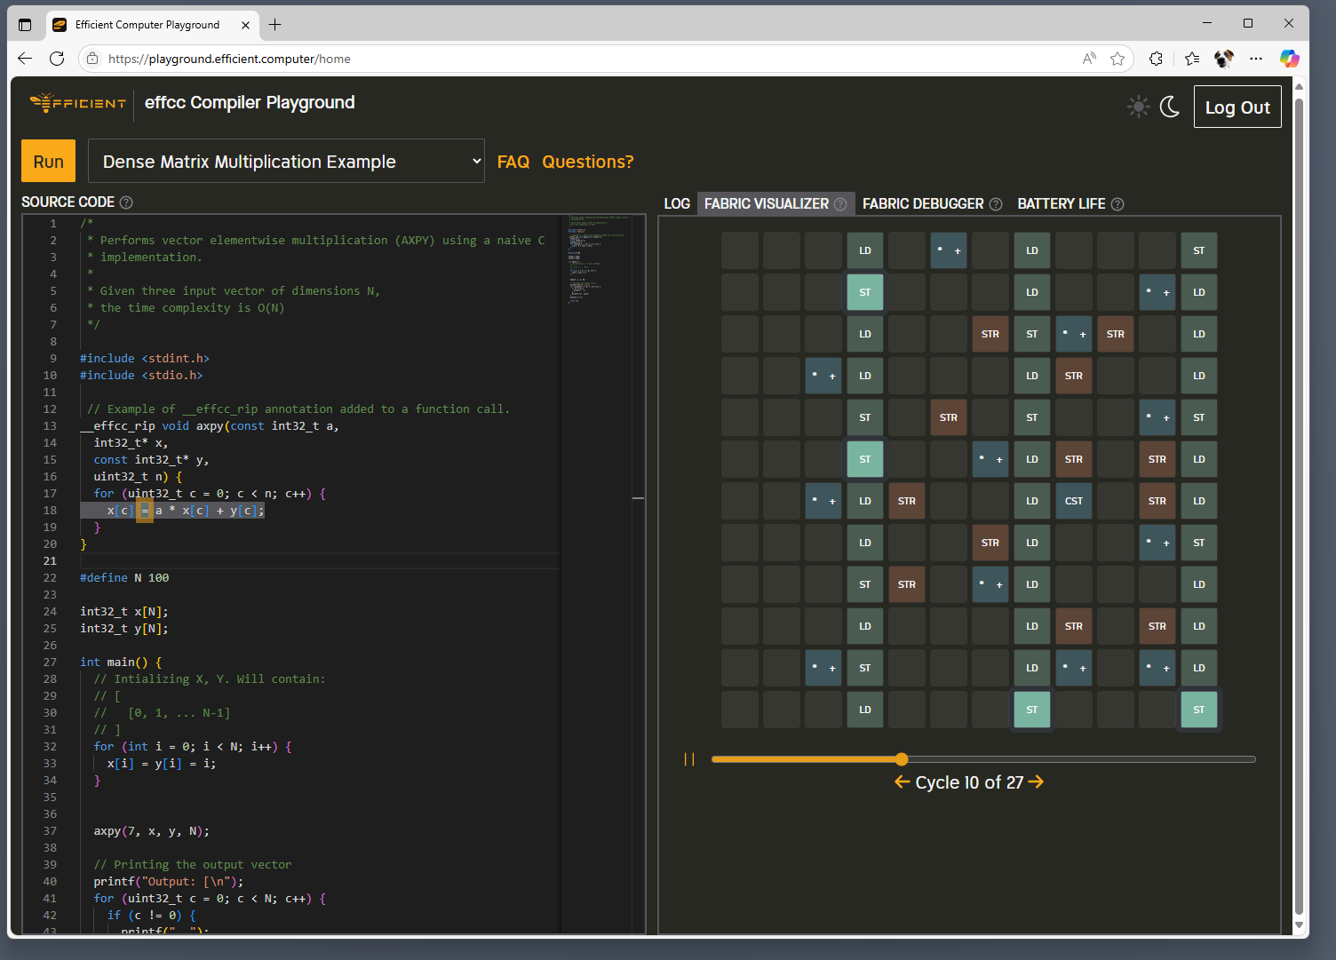Pause the fabric visualizer playback
The height and width of the screenshot is (960, 1336).
click(689, 759)
